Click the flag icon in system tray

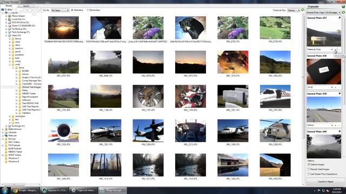(319, 190)
